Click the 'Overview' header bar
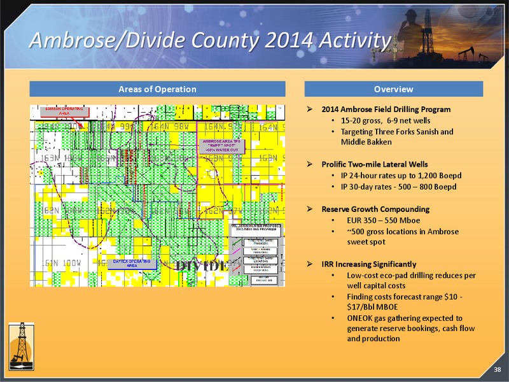This screenshot has height=382, width=509. tap(393, 89)
